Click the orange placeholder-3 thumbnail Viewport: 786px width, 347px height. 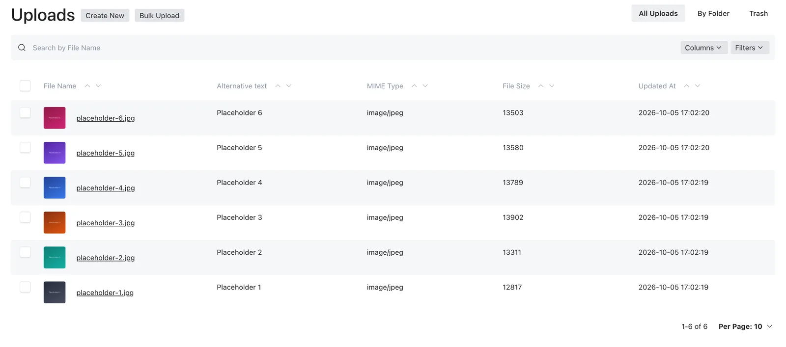coord(55,222)
